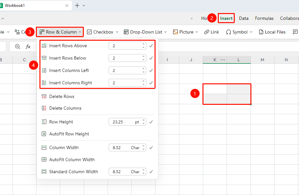Open the fx insert function icon
This screenshot has height=195, width=299.
28,47
